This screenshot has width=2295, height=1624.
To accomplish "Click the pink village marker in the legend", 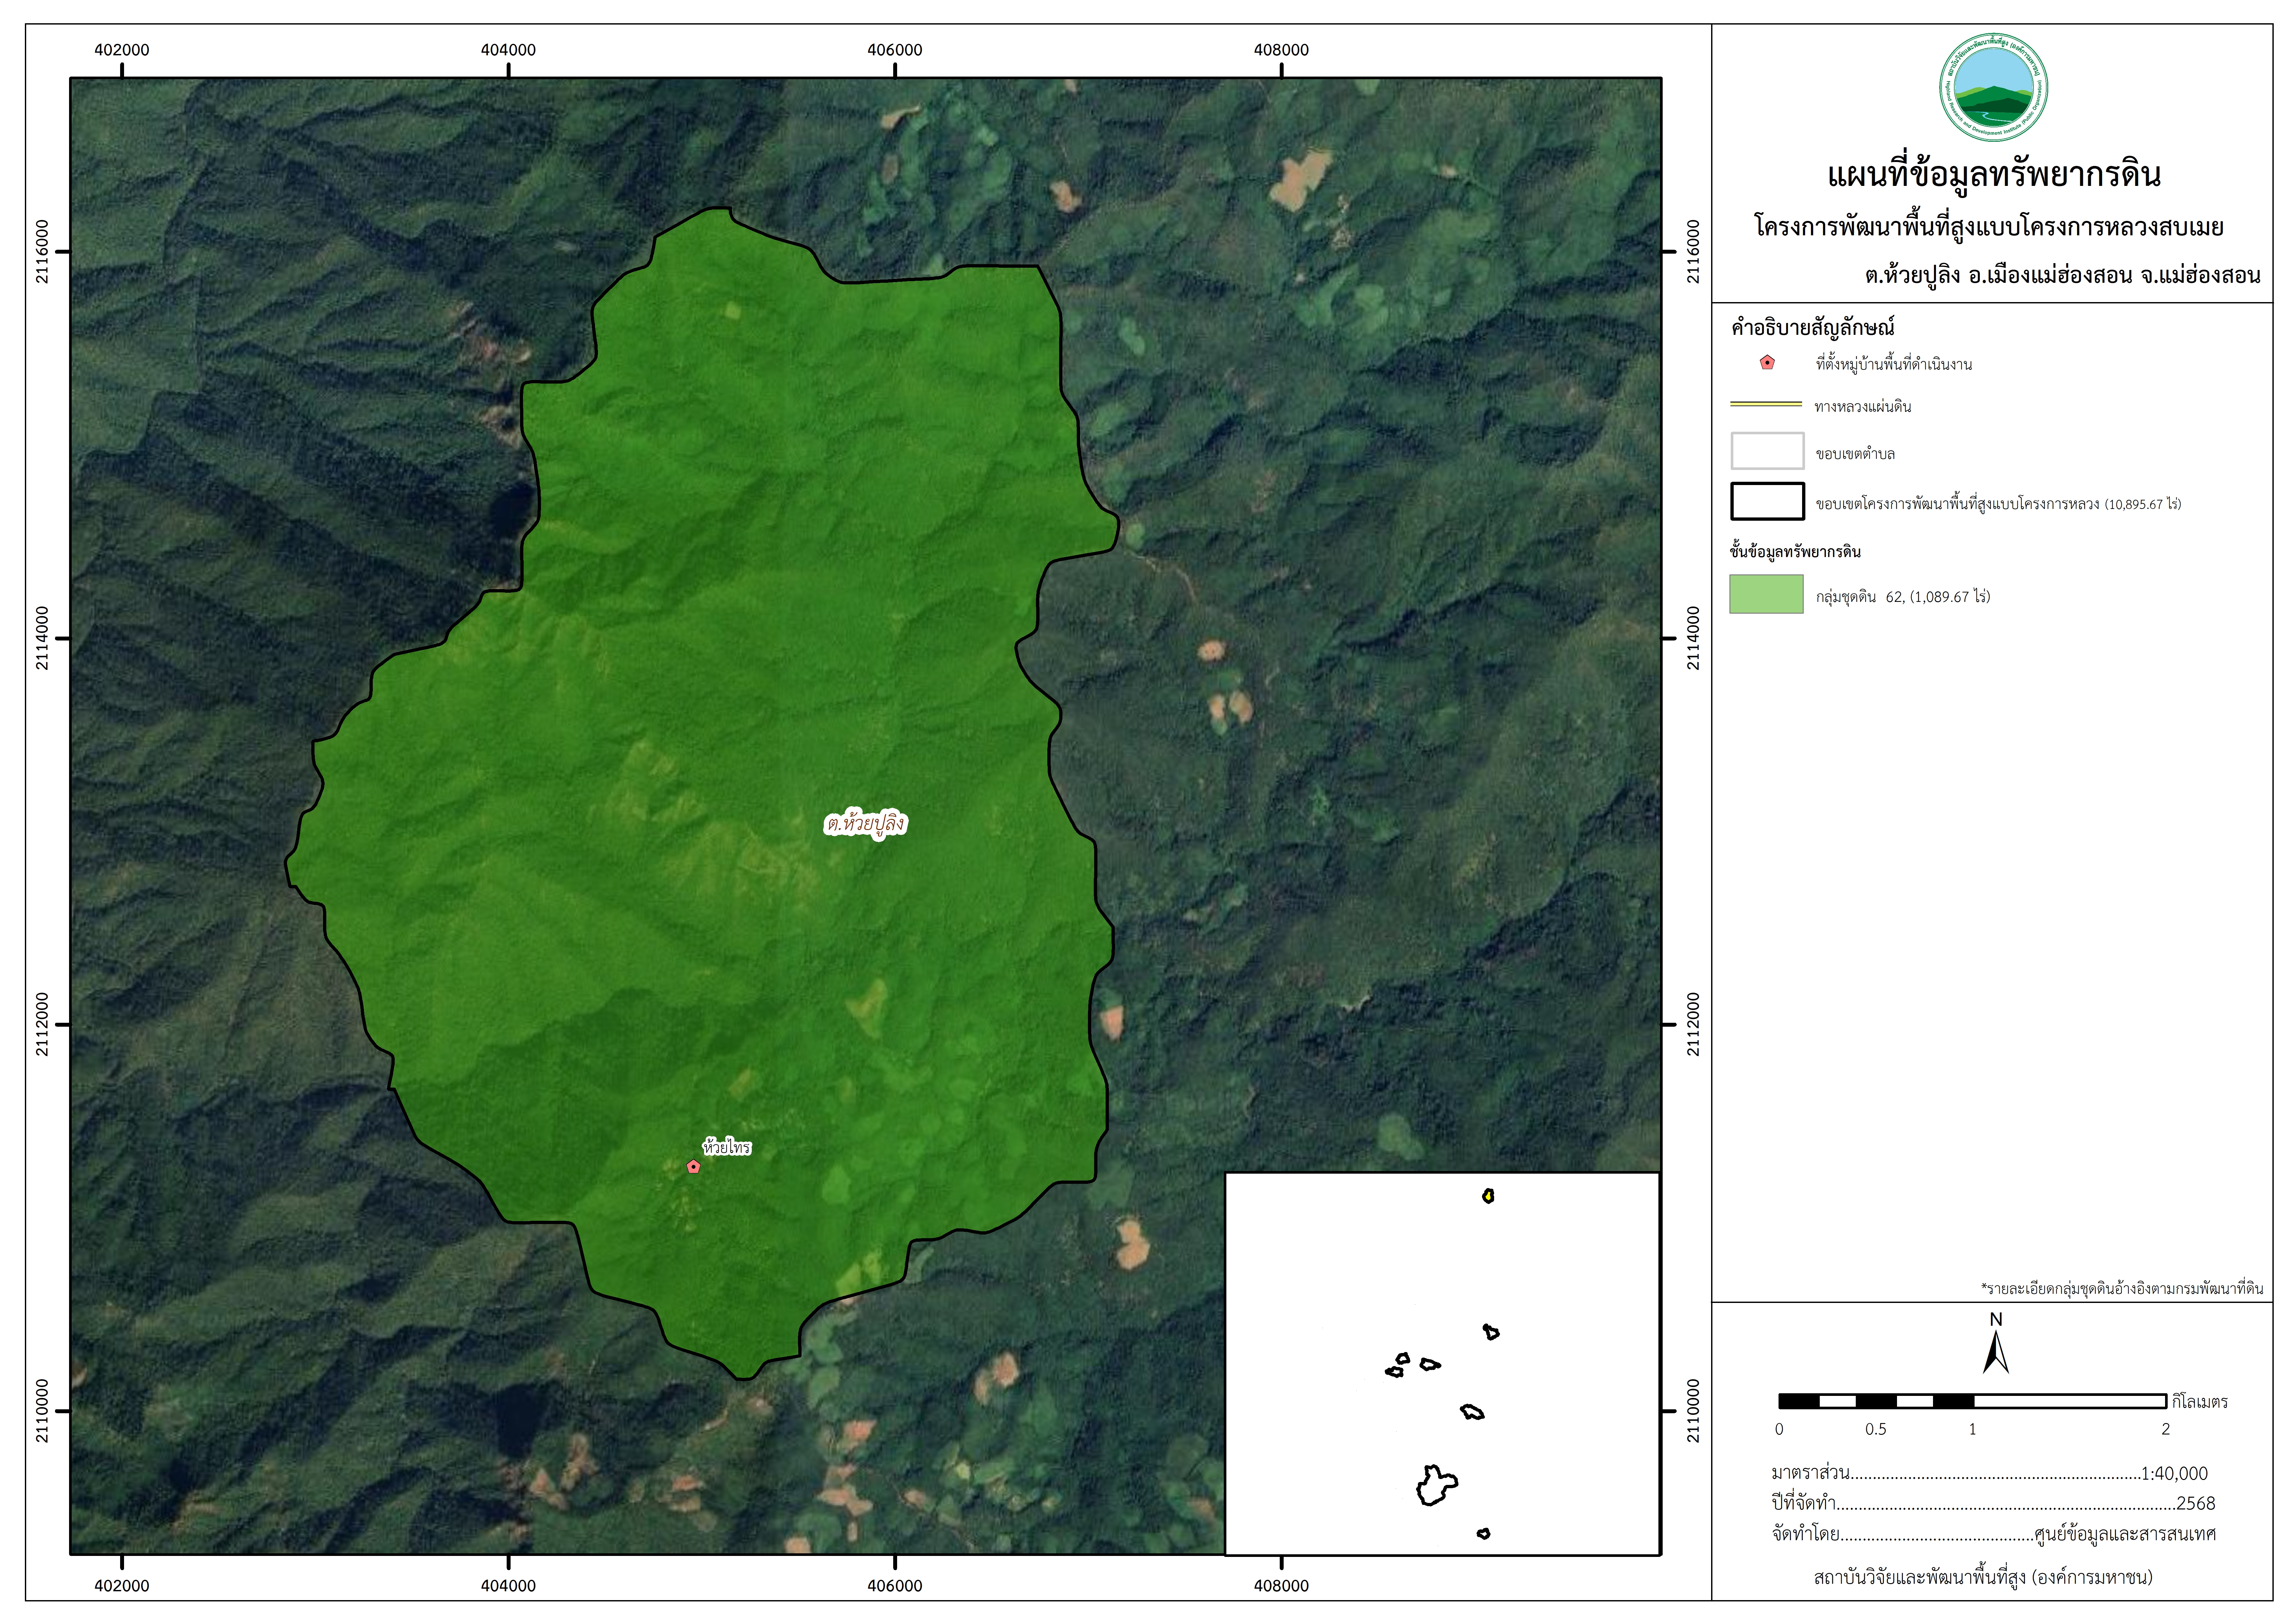I will click(1767, 363).
